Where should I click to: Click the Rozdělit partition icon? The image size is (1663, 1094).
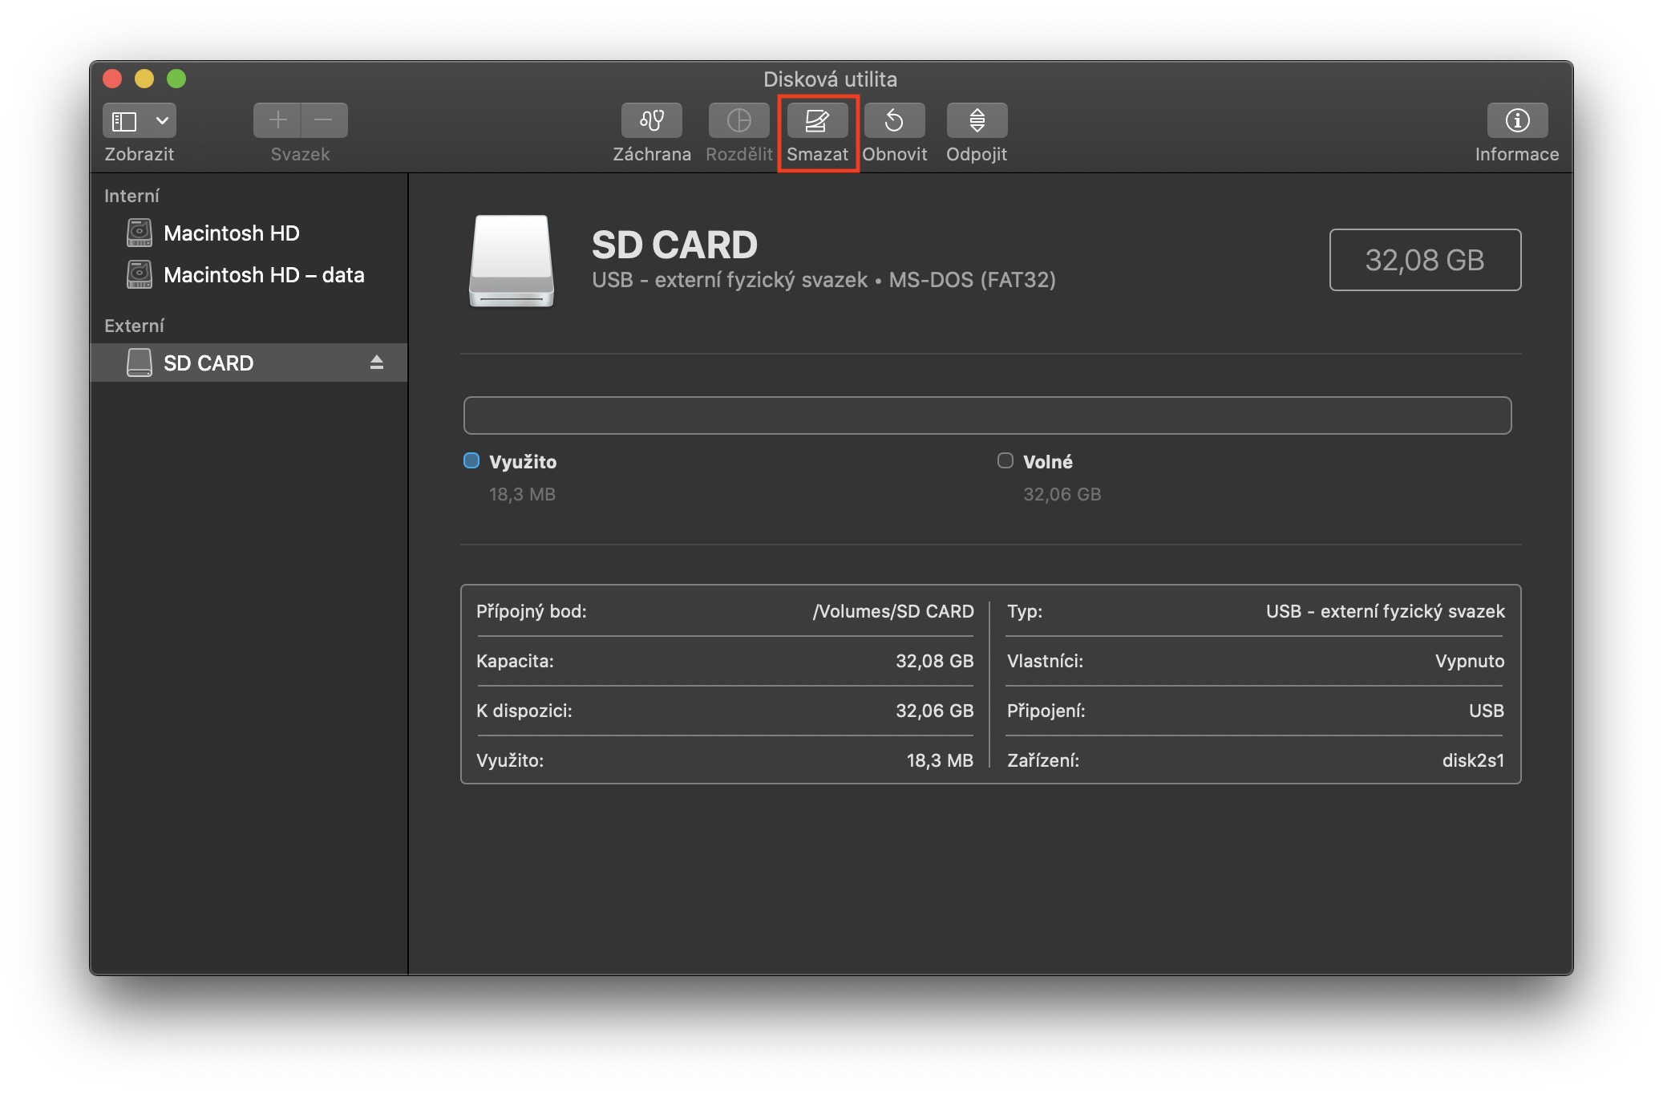[x=738, y=120]
